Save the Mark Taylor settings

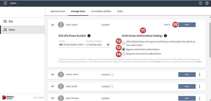[187, 25]
